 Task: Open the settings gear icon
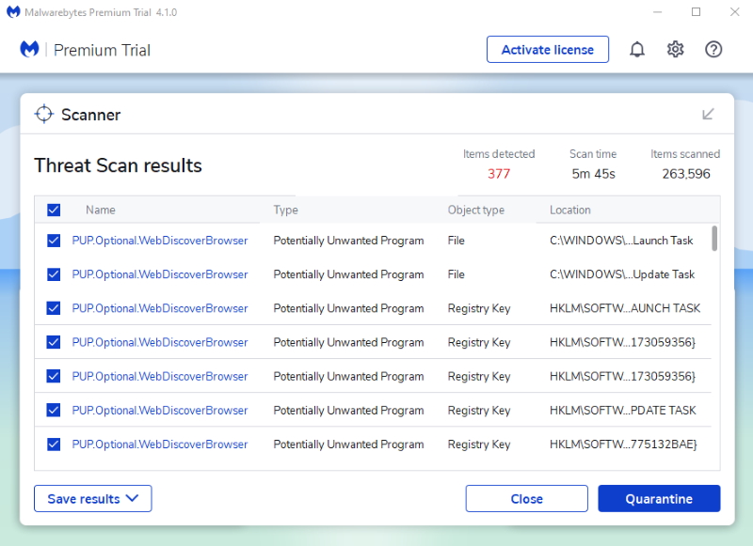pyautogui.click(x=675, y=50)
